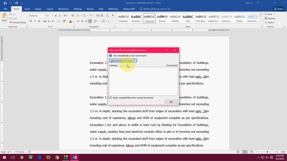Switch to the Insert tab

click(x=27, y=9)
